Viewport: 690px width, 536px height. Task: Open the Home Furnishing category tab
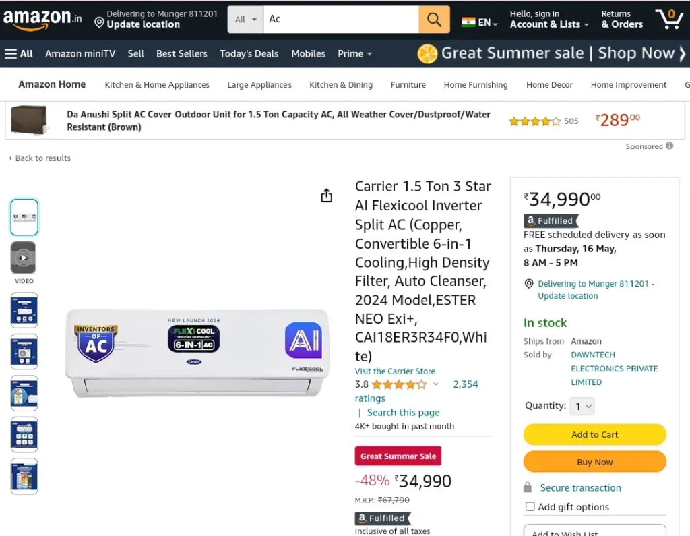476,84
